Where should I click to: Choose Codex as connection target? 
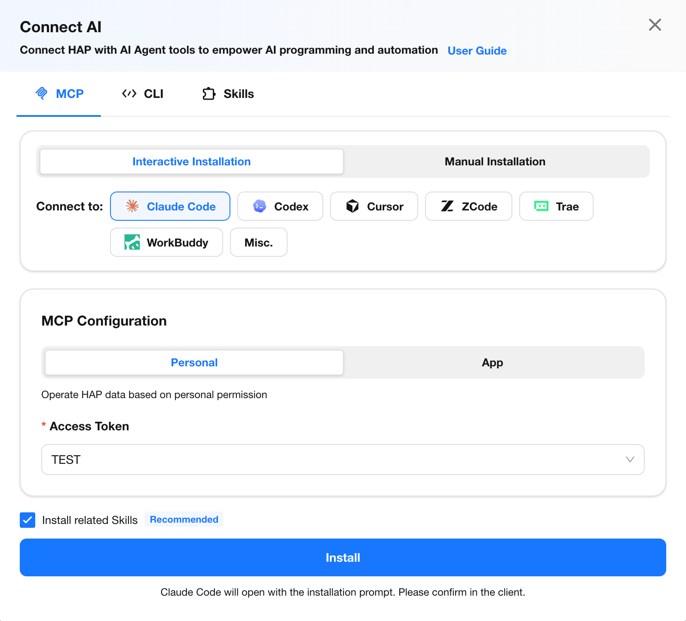pos(280,206)
